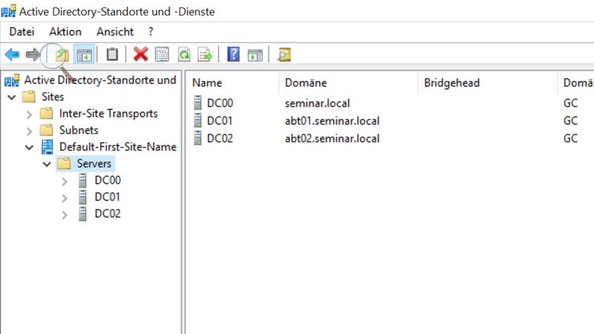Open the Ansicht menu
This screenshot has width=594, height=334.
click(115, 31)
